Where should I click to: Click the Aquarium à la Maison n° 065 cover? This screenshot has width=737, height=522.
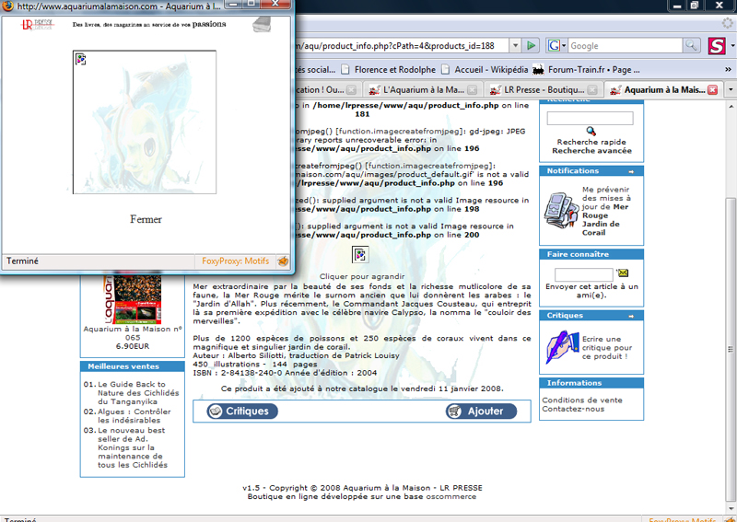click(x=133, y=299)
